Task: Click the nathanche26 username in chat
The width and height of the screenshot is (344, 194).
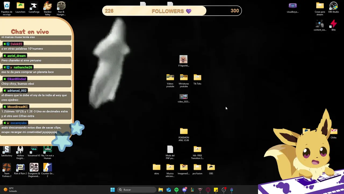Action: 23,67
